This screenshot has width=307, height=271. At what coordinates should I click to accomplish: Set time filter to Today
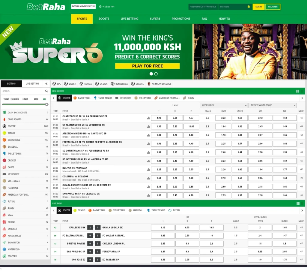tap(6, 99)
